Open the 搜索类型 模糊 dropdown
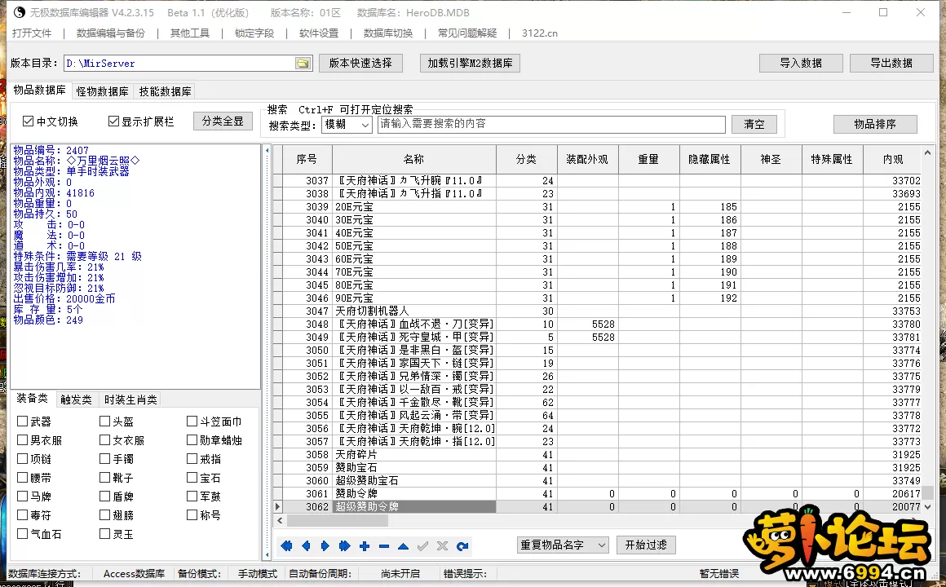946x587 pixels. click(347, 124)
